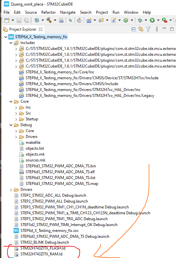Collapse the Core folder in project root
The height and width of the screenshot is (258, 176).
(11, 102)
